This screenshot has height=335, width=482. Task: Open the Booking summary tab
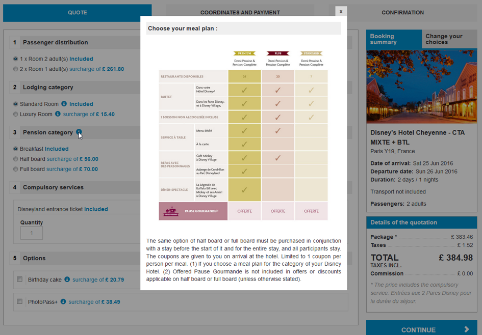[x=393, y=39]
